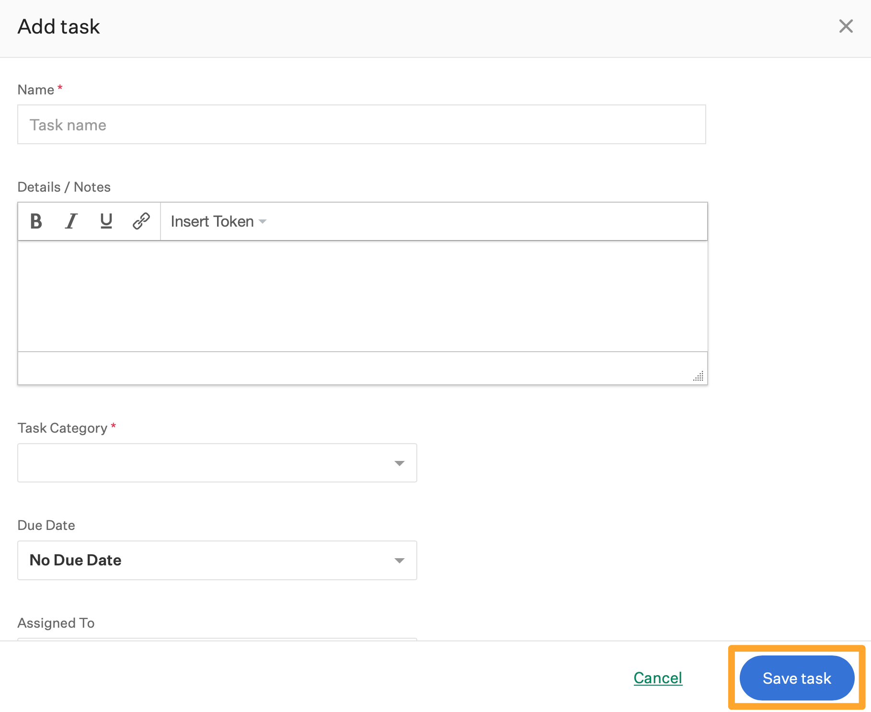This screenshot has width=871, height=712.
Task: Cancel adding the task
Action: tap(658, 678)
